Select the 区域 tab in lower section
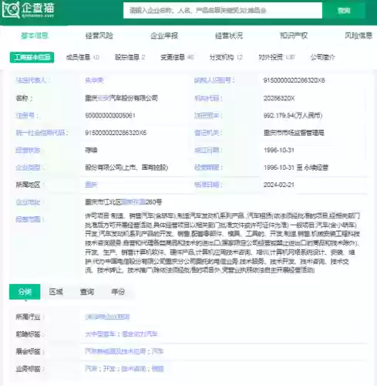 [x=56, y=292]
